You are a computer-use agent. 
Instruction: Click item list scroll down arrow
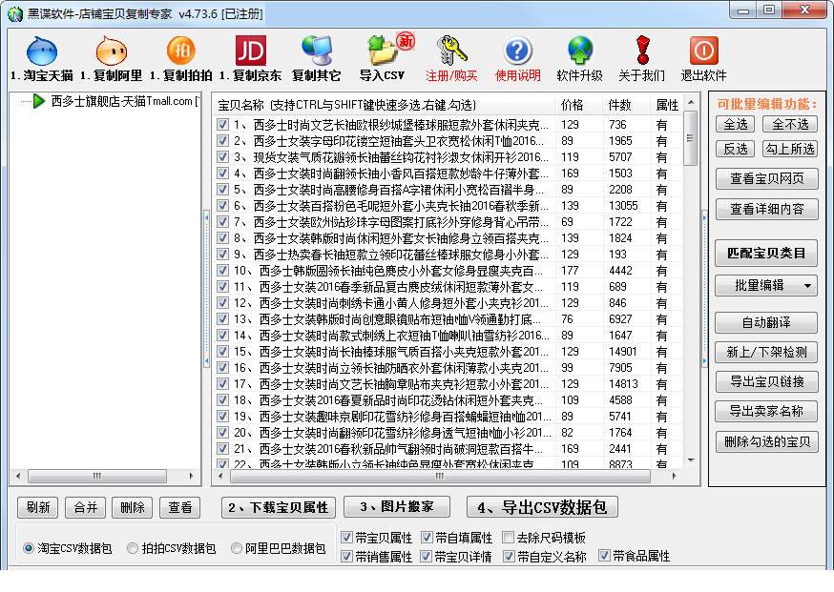pyautogui.click(x=691, y=460)
